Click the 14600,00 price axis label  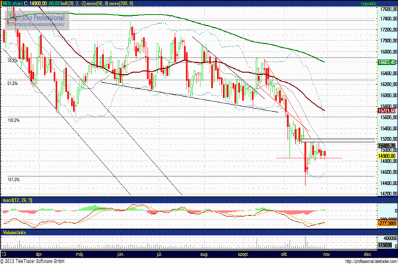coord(389,172)
